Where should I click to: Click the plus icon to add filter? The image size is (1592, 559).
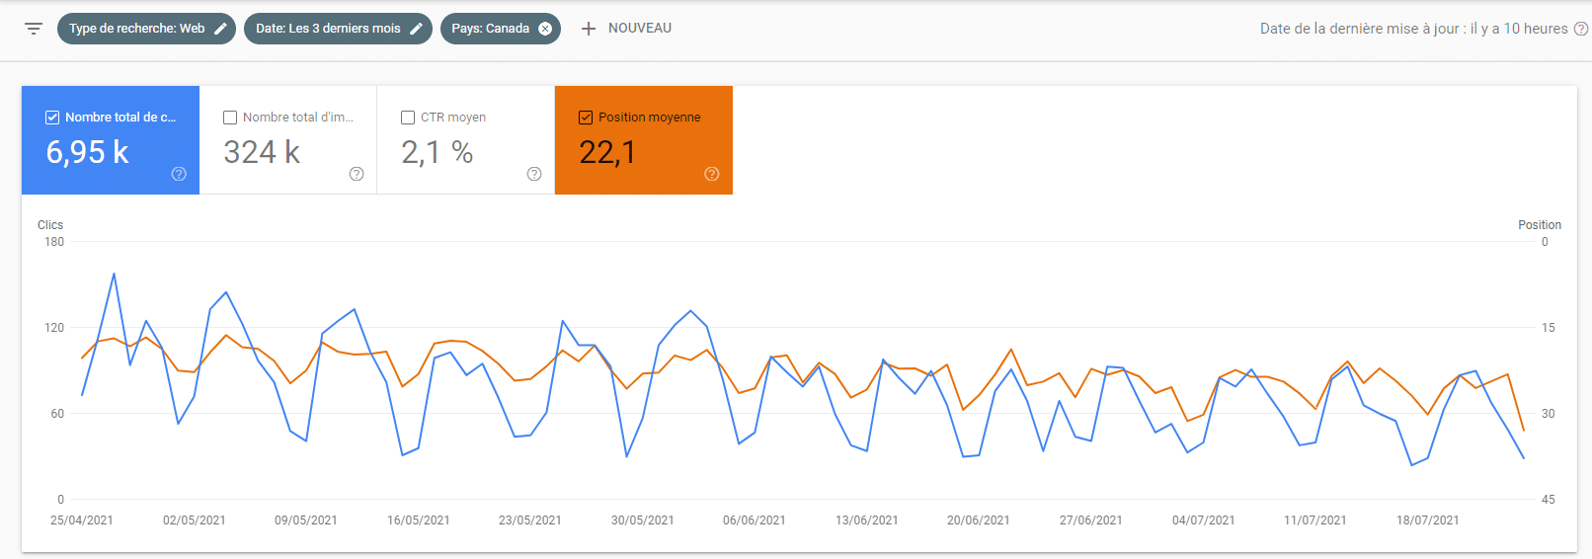589,29
